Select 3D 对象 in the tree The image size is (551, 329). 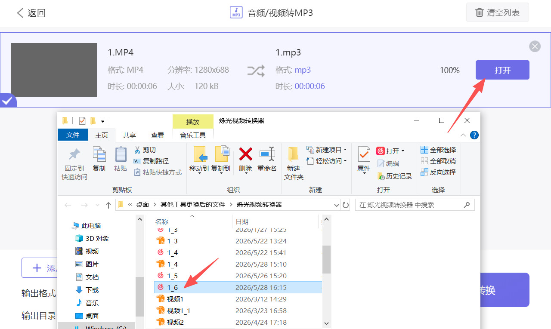[x=92, y=238]
